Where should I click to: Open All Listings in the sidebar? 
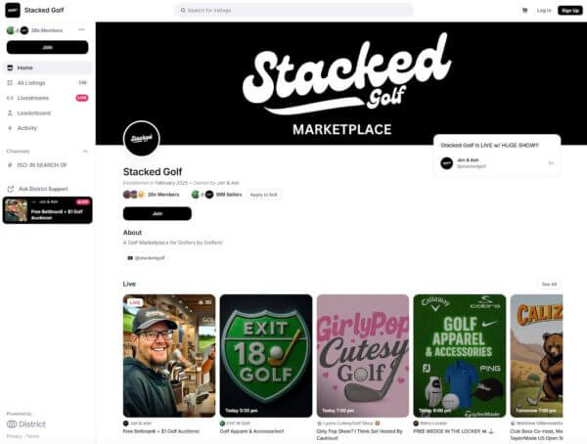point(48,83)
